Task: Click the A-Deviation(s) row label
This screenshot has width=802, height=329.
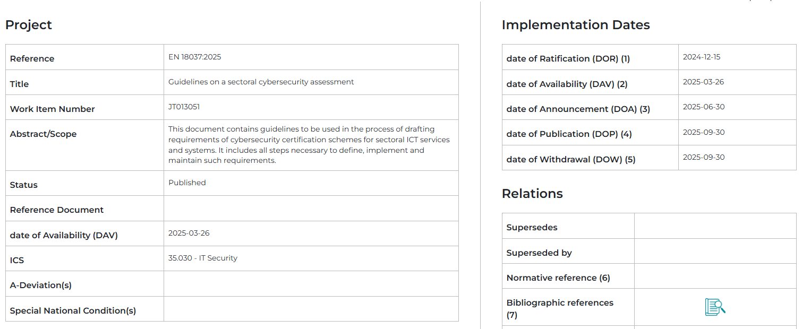Action: point(40,285)
